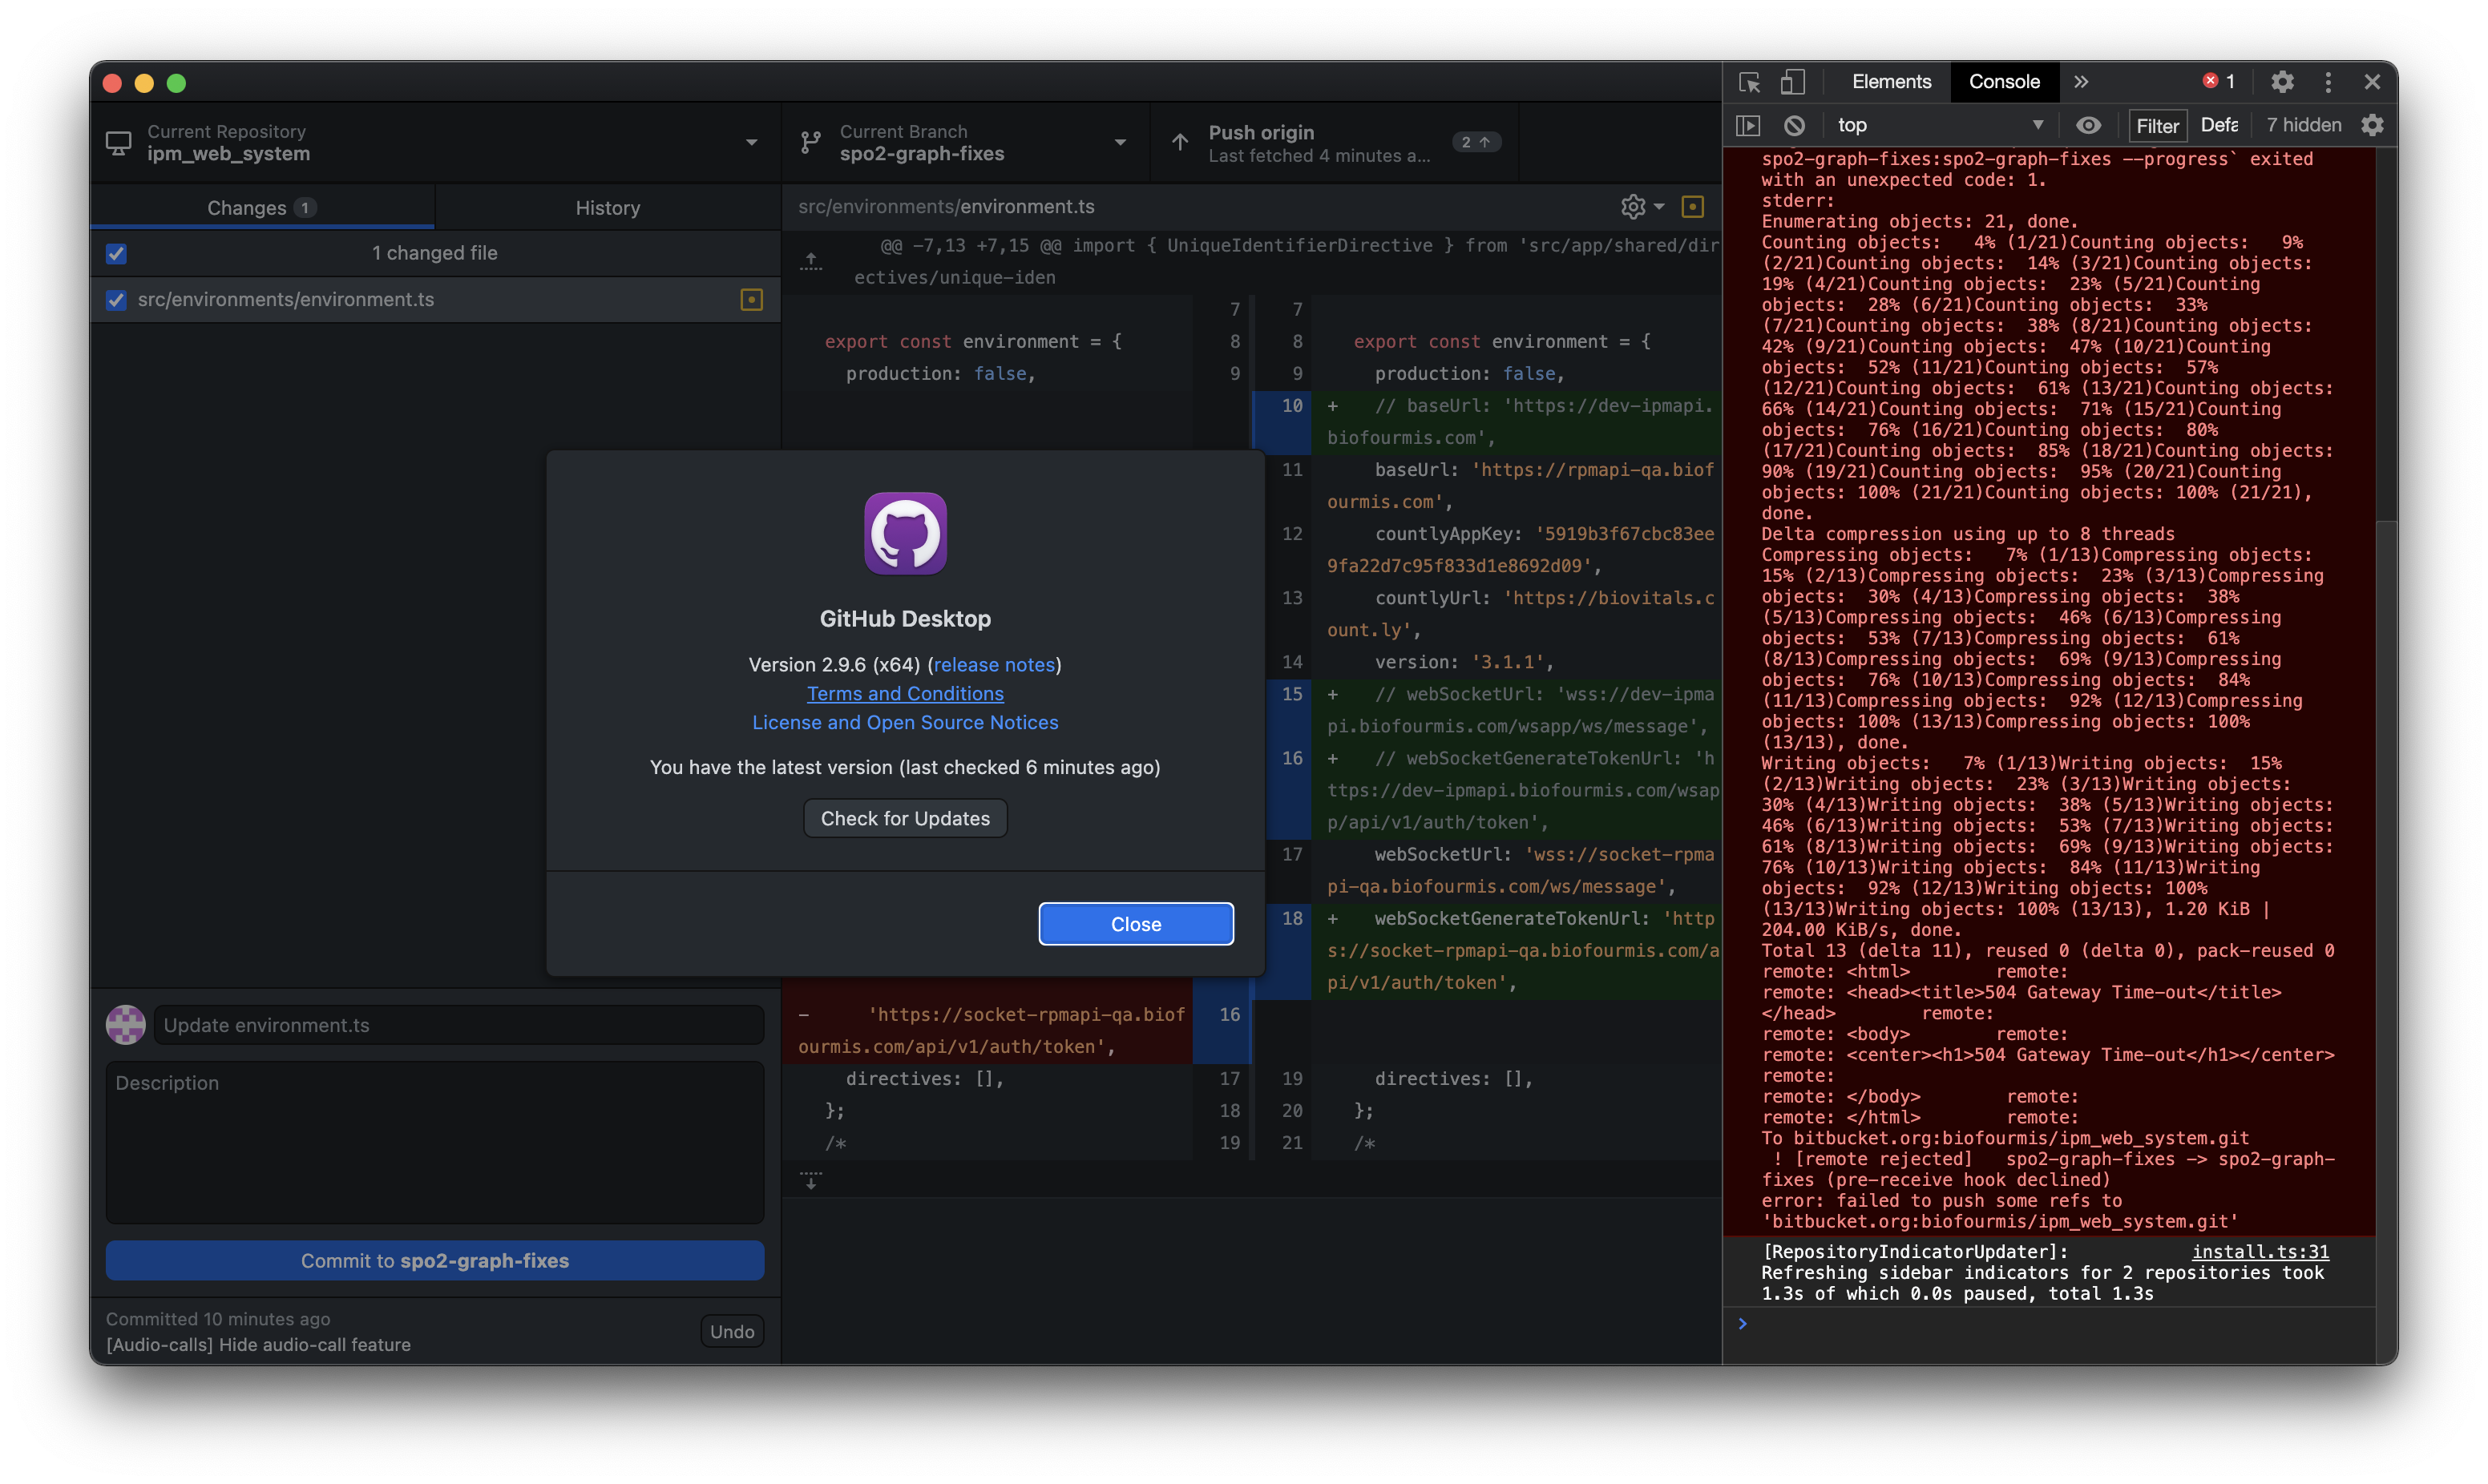This screenshot has width=2488, height=1484.
Task: Click the macOS yellow minimize button
Action: tap(145, 83)
